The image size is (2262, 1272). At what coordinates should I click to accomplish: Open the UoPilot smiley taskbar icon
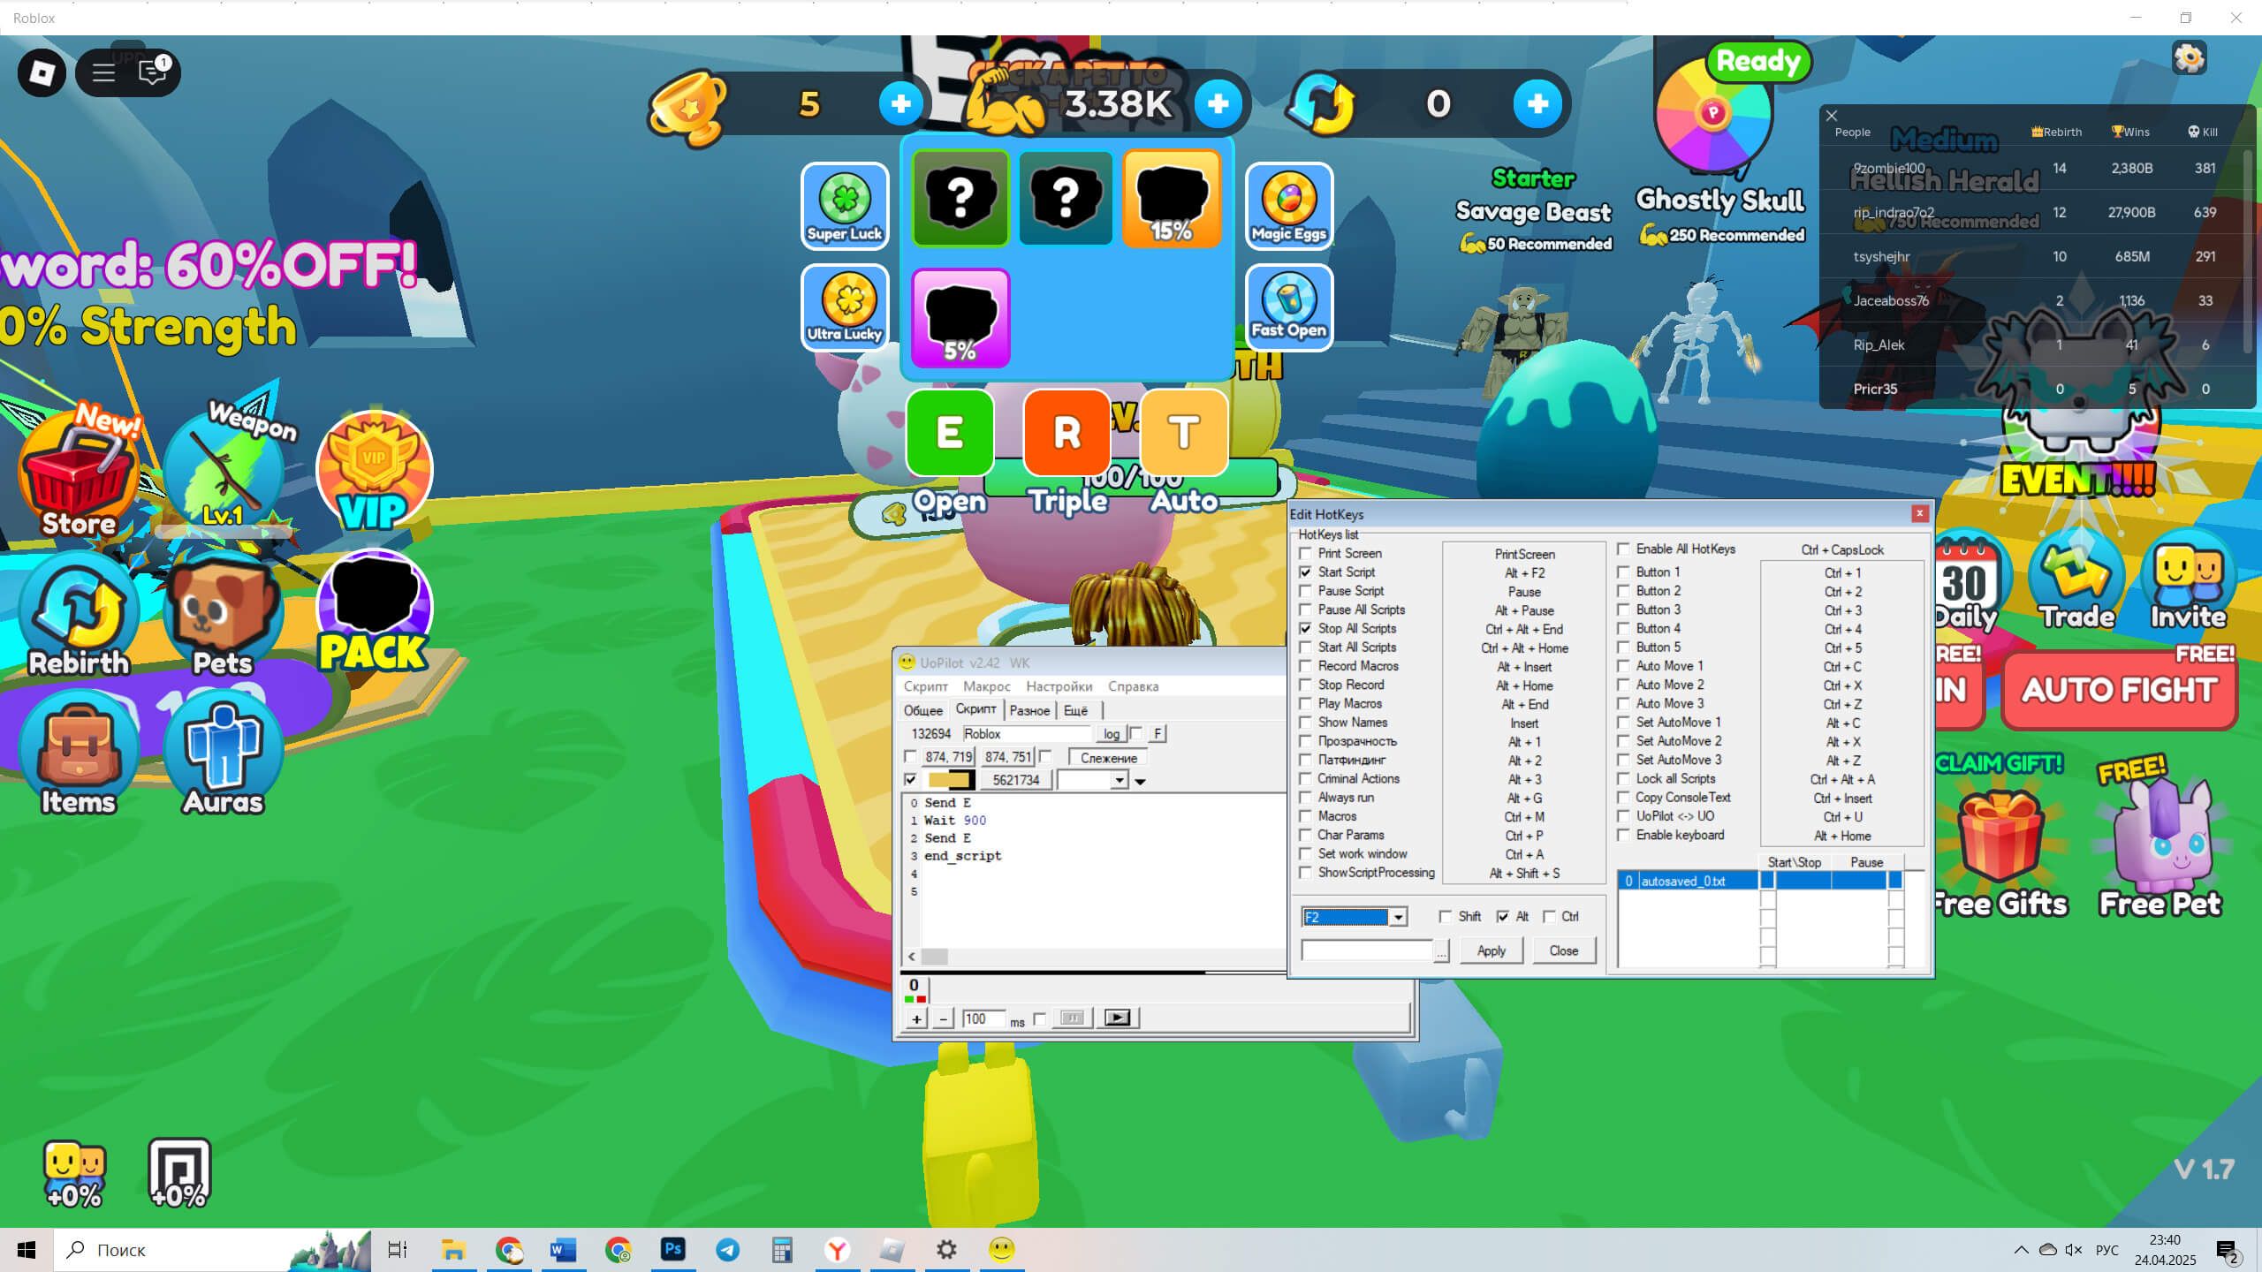pos(1001,1250)
